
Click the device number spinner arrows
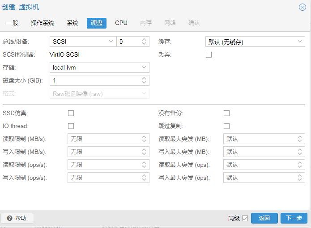tap(144, 42)
